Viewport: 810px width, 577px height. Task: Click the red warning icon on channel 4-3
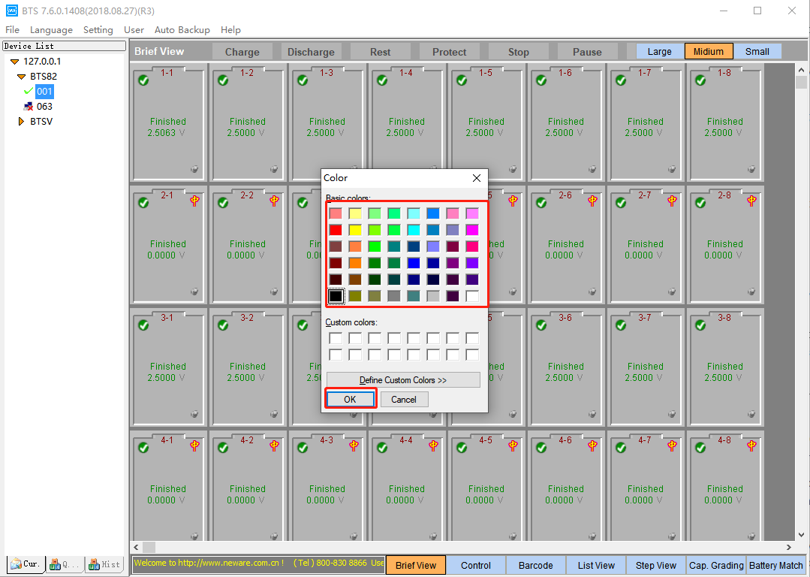pyautogui.click(x=354, y=446)
